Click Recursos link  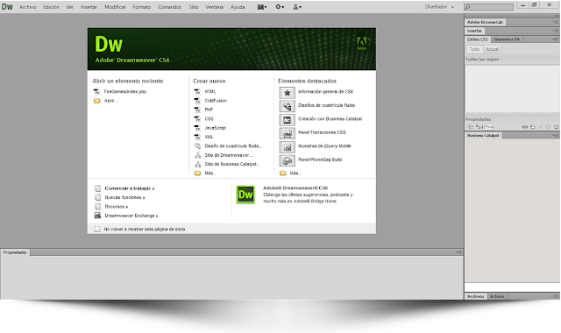[116, 207]
